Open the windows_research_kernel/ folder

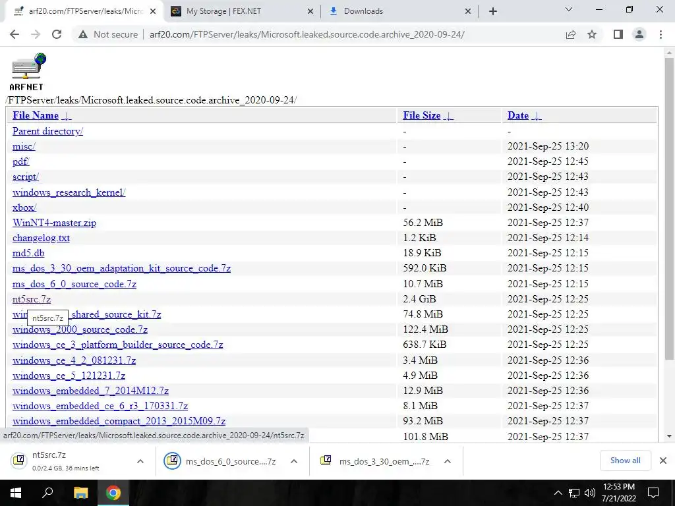[x=69, y=192]
